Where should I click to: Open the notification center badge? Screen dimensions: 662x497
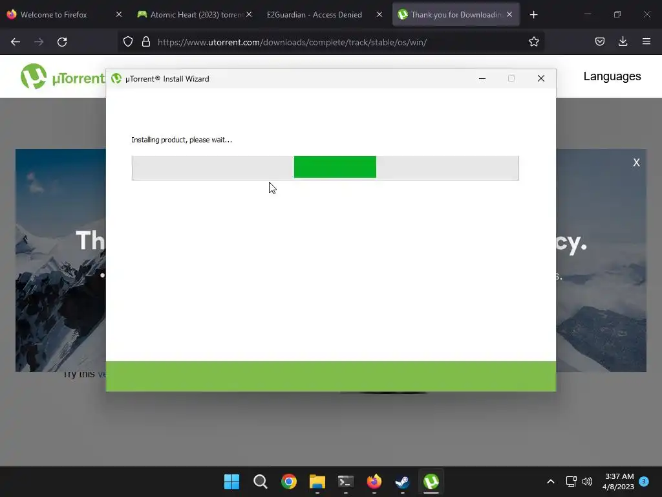coord(644,481)
